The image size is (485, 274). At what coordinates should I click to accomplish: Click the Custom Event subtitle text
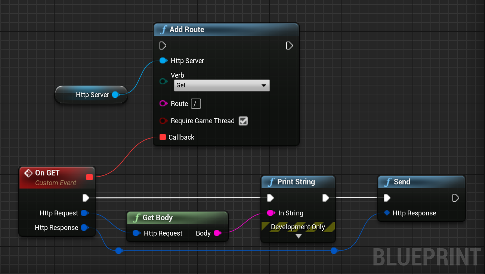point(56,183)
